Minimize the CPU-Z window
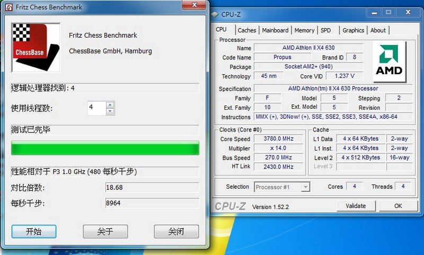Screen dimensions: 424x255 pos(374,13)
